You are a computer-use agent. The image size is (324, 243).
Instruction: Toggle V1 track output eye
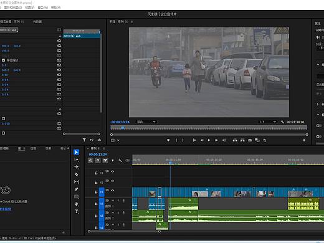[113, 190]
